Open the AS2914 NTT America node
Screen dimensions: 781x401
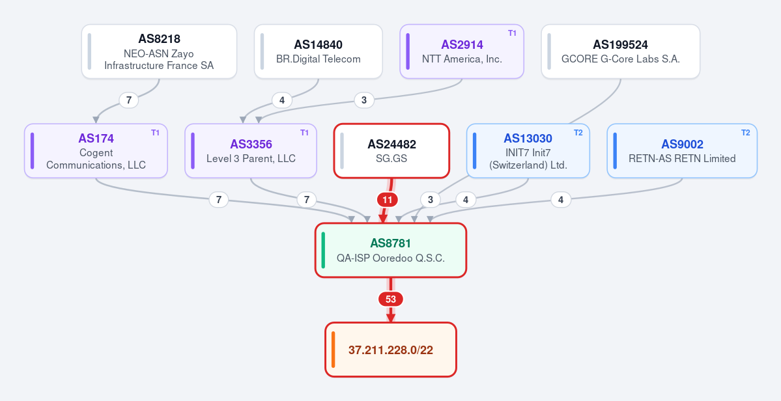pos(462,51)
